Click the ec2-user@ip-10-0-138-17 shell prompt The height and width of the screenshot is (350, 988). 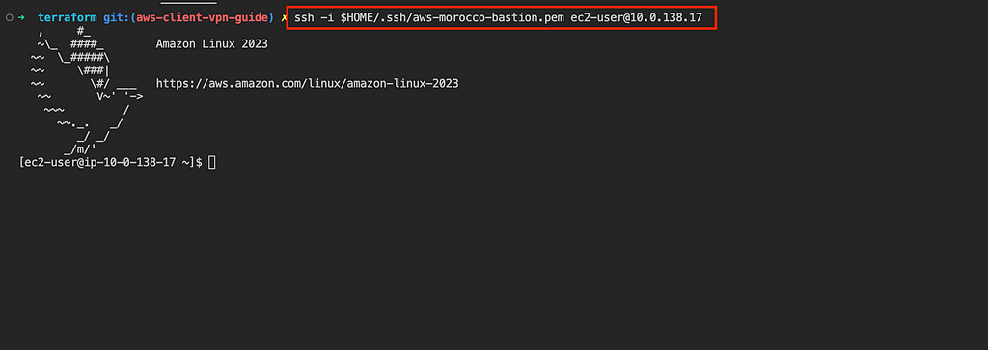108,162
